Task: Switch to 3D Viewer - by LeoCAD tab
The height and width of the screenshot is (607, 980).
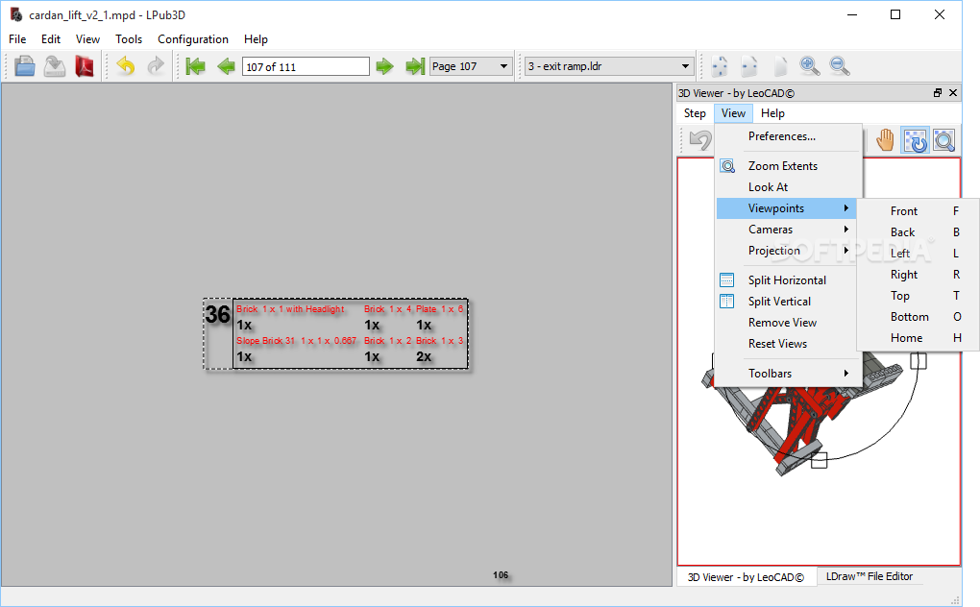Action: 747,577
